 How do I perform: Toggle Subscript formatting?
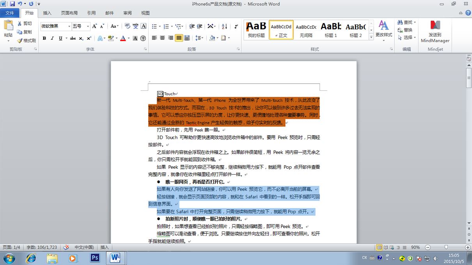[81, 38]
